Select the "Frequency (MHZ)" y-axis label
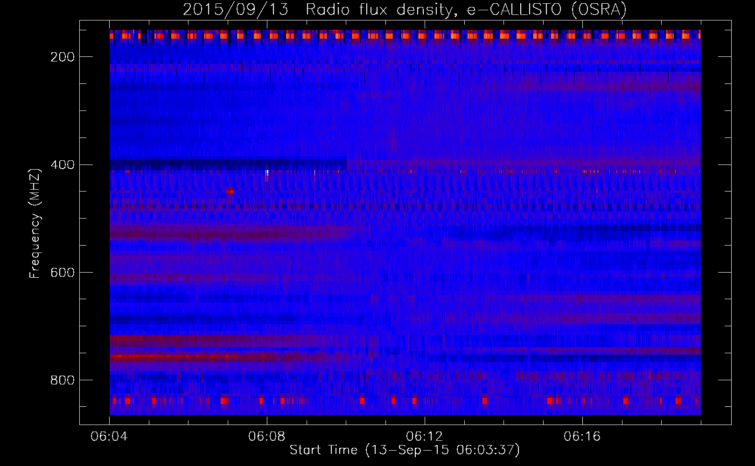This screenshot has width=755, height=466. tap(35, 223)
